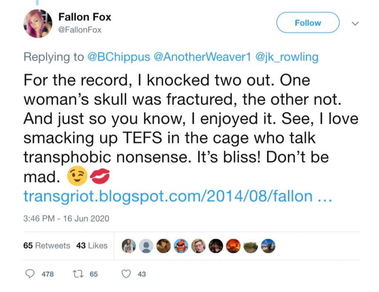379x292 pixels.
Task: View the 65 Retweets list
Action: pyautogui.click(x=47, y=245)
